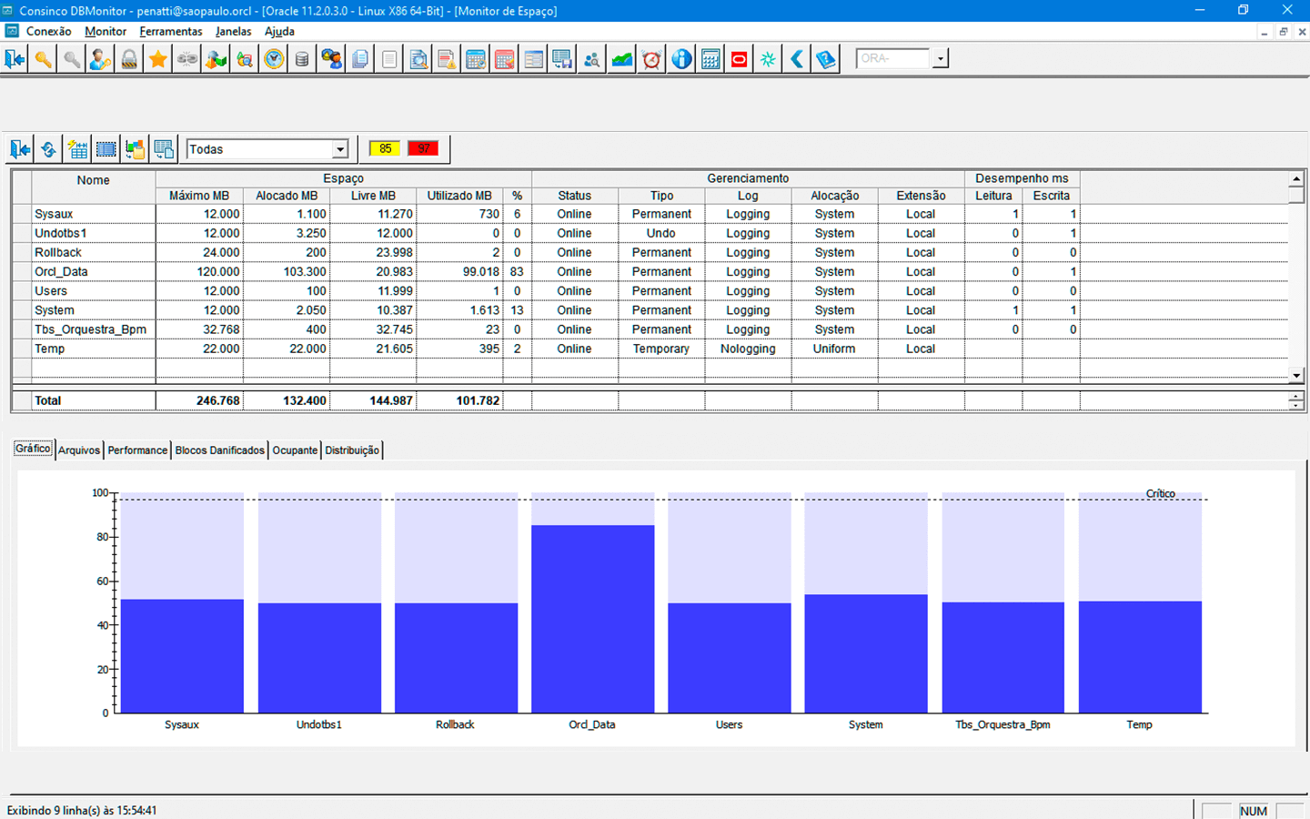Click the padlock icon in main toolbar
This screenshot has width=1310, height=819.
tap(129, 59)
